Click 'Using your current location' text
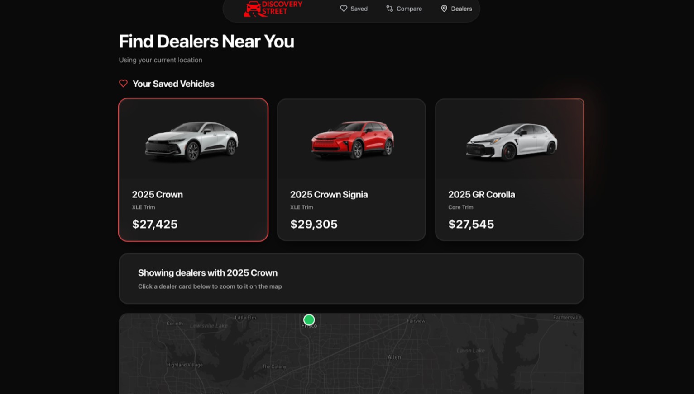 tap(160, 60)
